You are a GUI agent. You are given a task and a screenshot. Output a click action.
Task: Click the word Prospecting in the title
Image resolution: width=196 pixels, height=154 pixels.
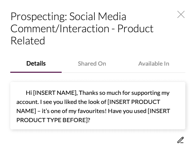(39, 17)
